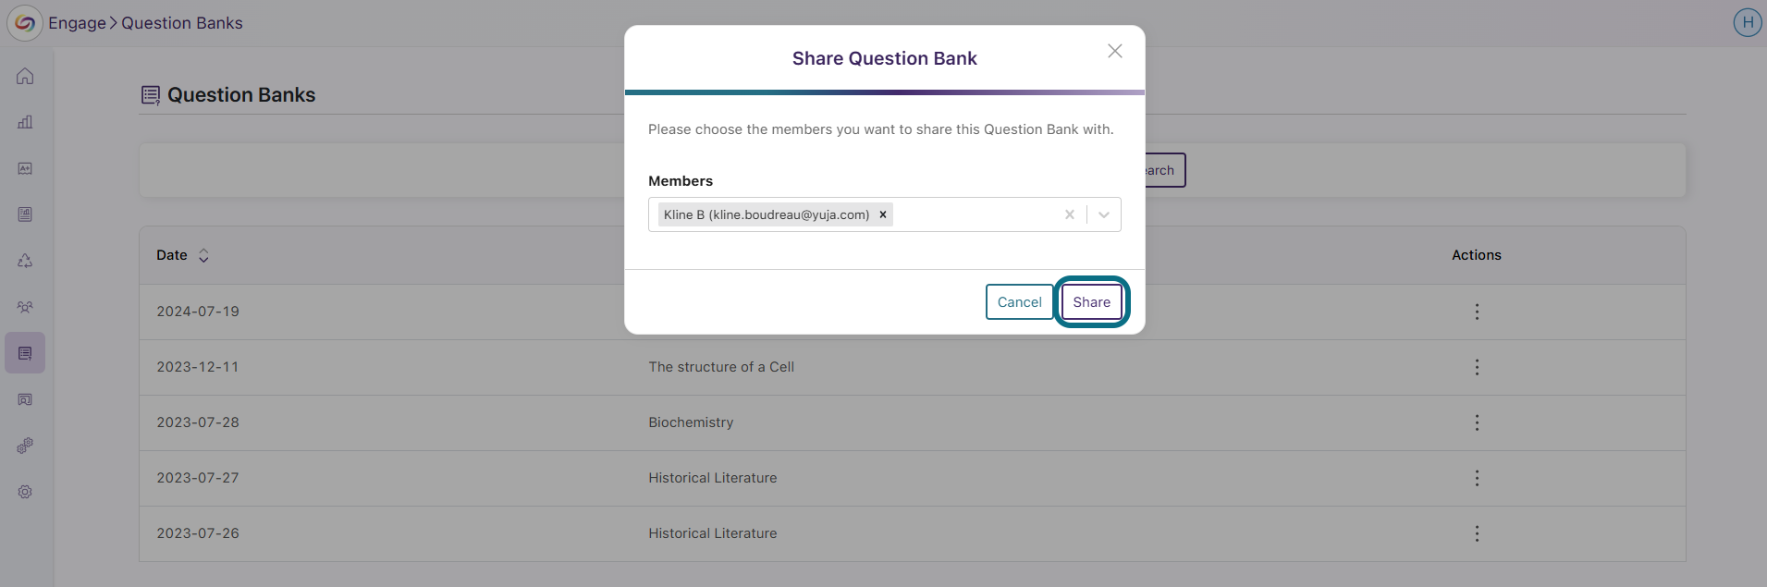This screenshot has width=1767, height=587.
Task: Open the Groups icon in the sidebar
Action: click(x=25, y=306)
